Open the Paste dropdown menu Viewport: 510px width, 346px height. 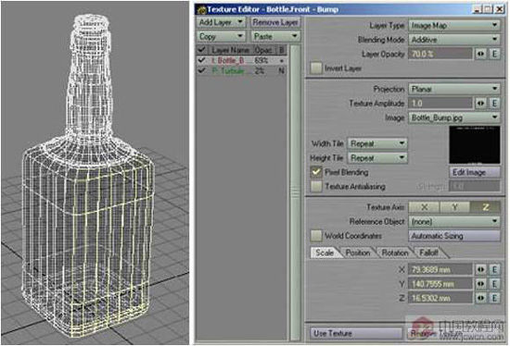[x=275, y=36]
